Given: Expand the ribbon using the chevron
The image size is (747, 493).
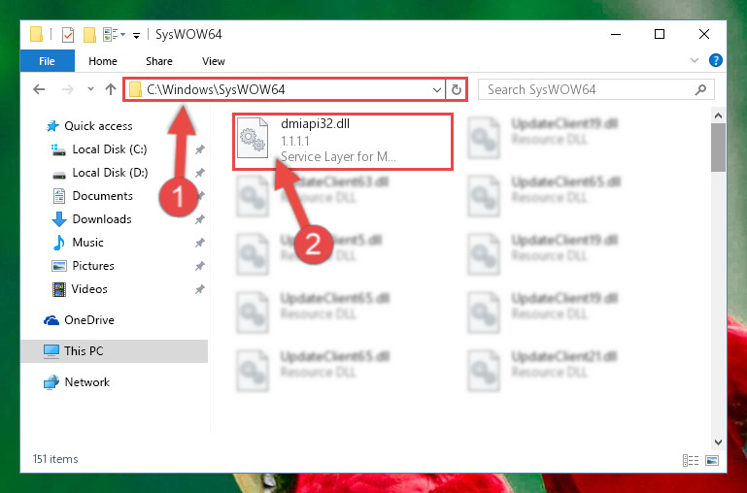Looking at the screenshot, I should pyautogui.click(x=695, y=60).
